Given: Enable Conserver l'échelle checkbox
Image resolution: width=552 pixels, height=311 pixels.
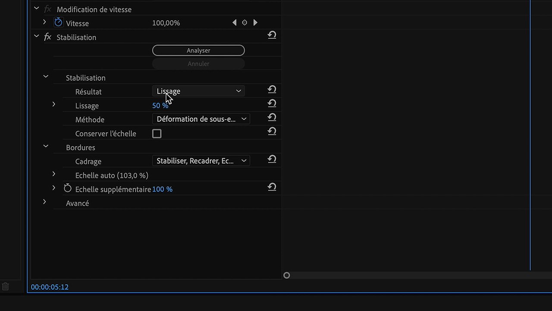Looking at the screenshot, I should 157,134.
